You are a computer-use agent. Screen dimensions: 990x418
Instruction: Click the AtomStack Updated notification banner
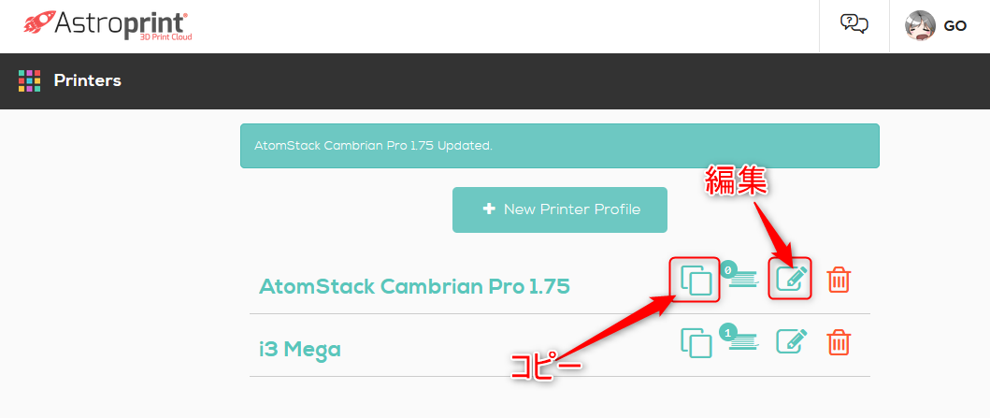[559, 146]
